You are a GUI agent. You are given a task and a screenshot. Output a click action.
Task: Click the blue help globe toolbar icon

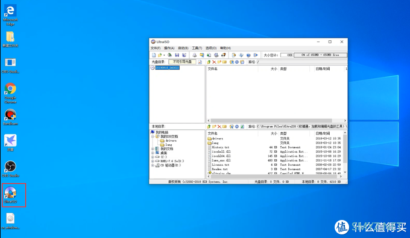[x=248, y=55]
